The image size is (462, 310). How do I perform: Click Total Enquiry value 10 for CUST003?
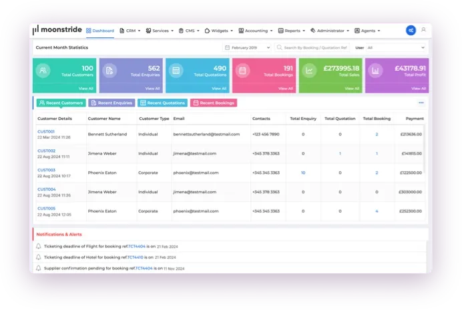tap(303, 173)
